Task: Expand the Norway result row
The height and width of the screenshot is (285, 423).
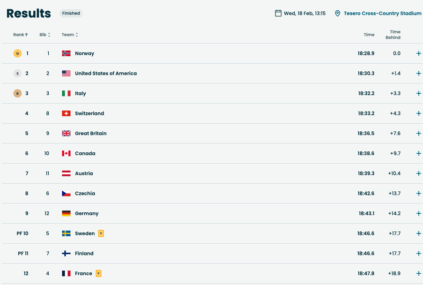Action: click(x=419, y=53)
